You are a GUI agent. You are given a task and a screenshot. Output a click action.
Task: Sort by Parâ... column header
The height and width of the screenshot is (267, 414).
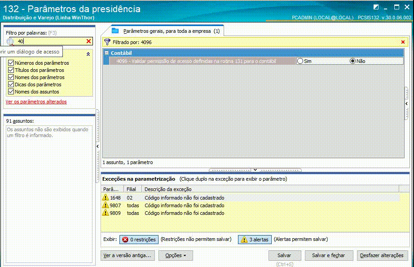click(x=112, y=189)
